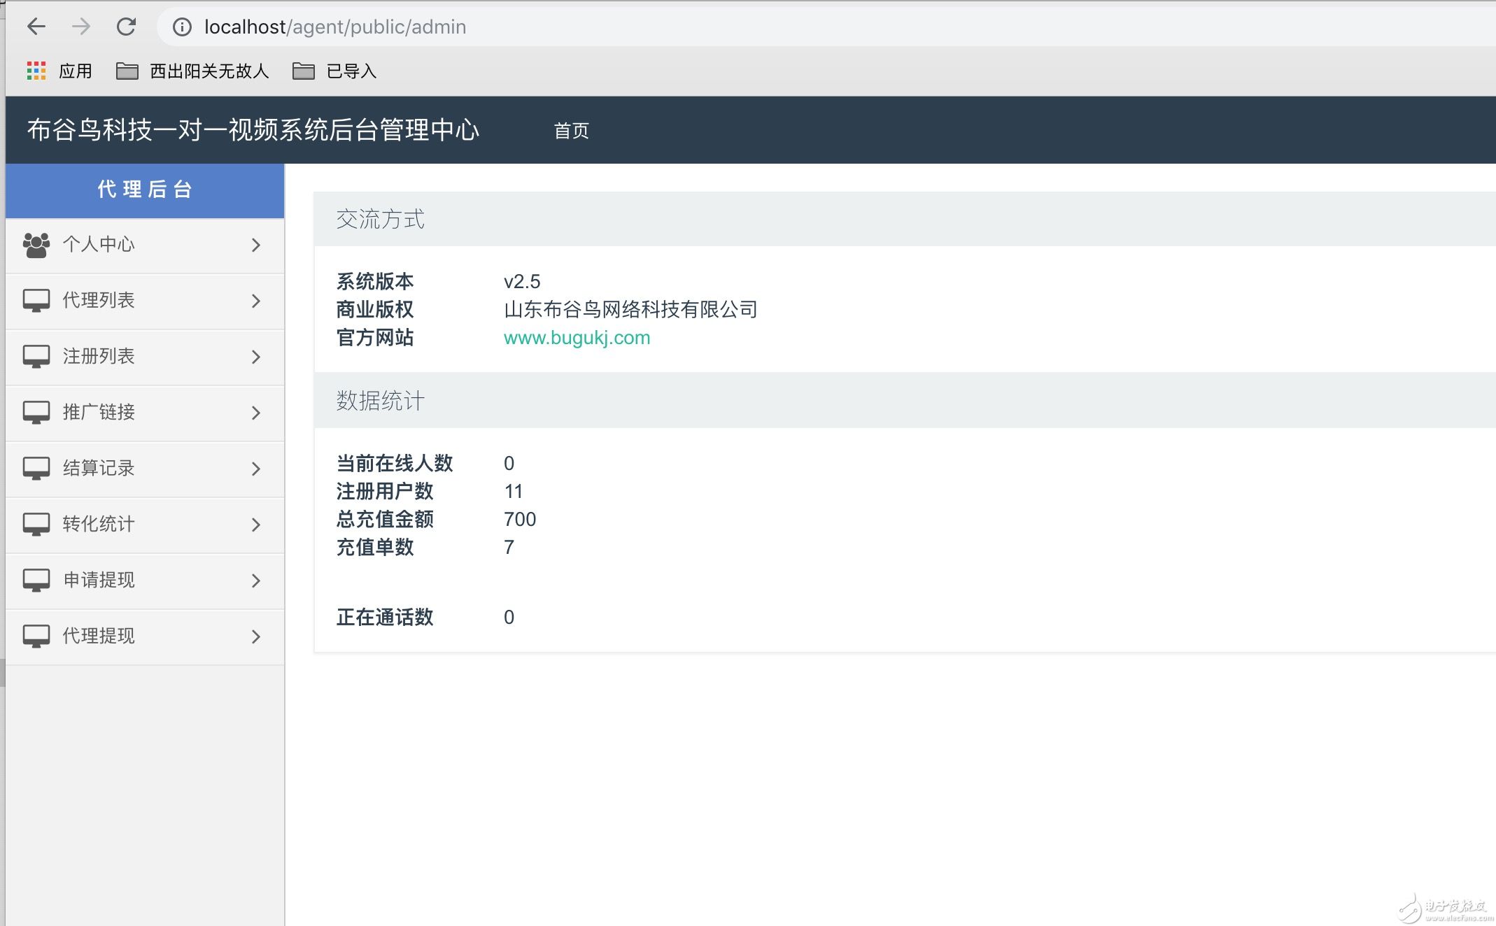Click the 总充值金额 label
1496x926 pixels.
pos(385,520)
